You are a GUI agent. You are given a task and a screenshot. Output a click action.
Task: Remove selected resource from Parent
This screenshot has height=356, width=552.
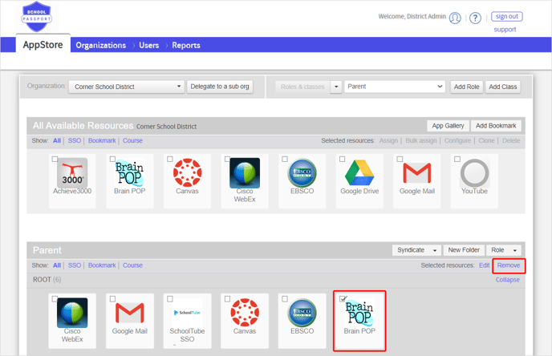tap(509, 265)
